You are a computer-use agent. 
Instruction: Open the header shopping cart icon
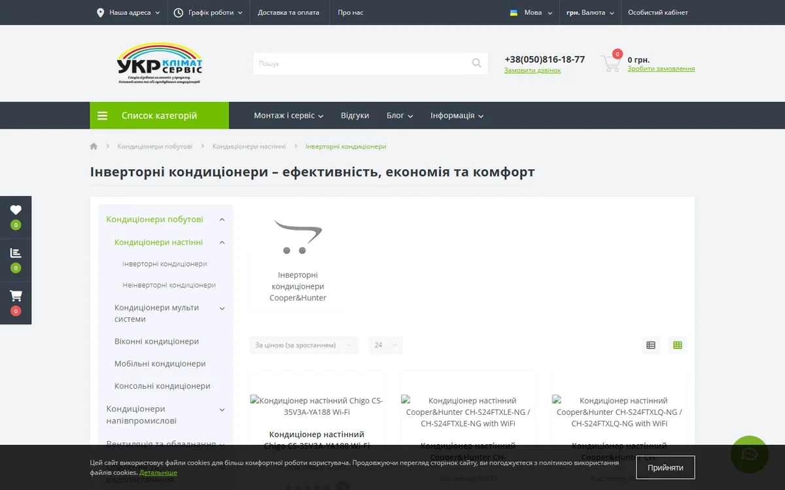(x=611, y=63)
